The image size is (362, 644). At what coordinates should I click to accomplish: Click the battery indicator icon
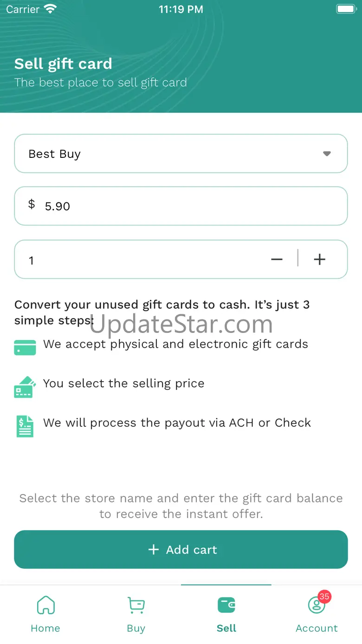tap(345, 9)
